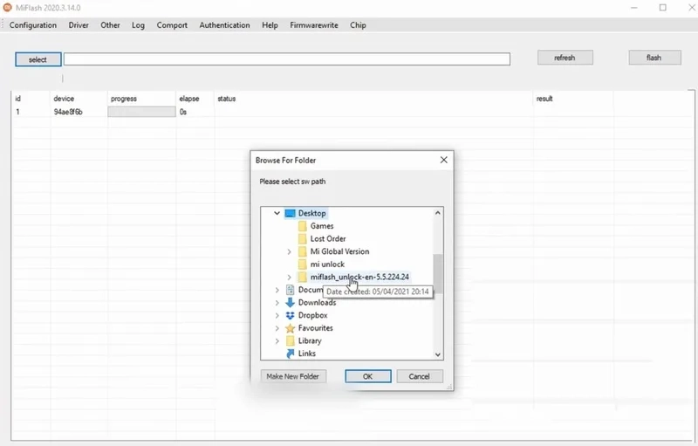Image resolution: width=698 pixels, height=446 pixels.
Task: Select the mi unlock folder
Action: (327, 264)
